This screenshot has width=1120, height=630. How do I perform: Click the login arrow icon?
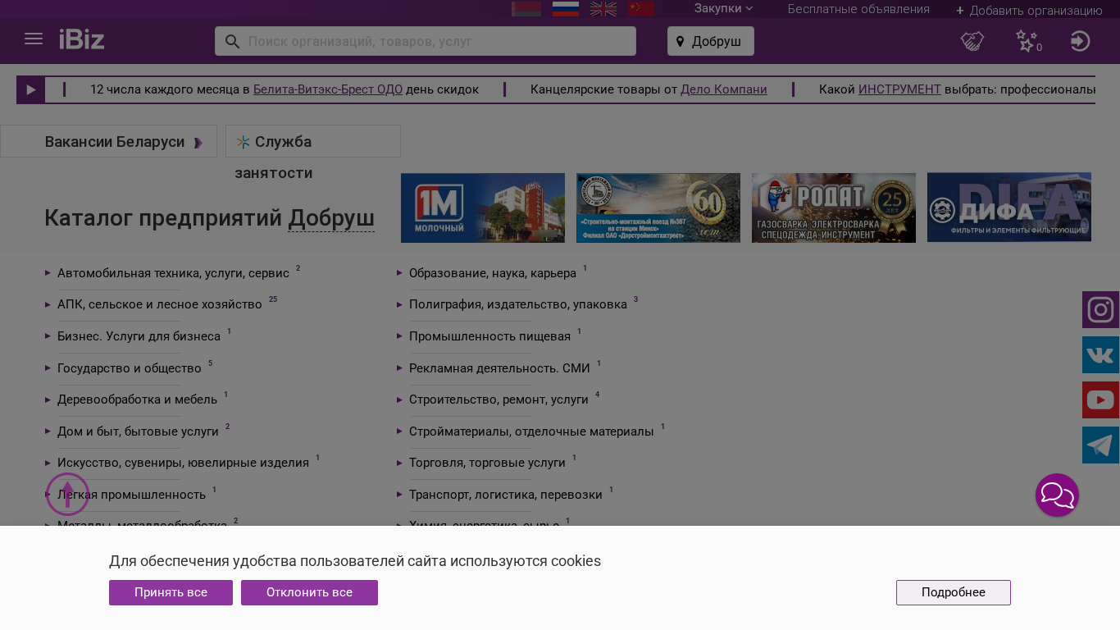pos(1080,41)
